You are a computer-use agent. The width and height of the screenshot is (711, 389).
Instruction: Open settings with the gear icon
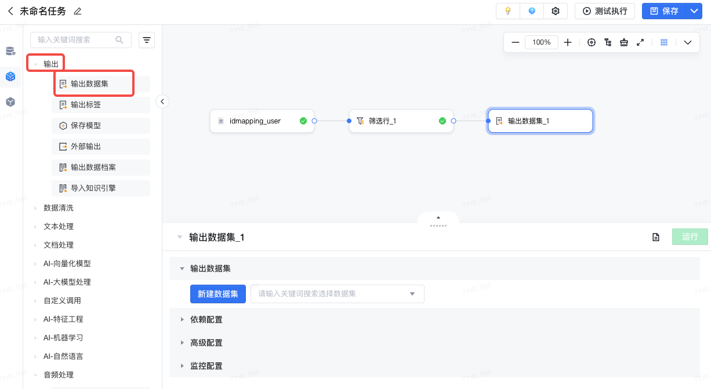pos(556,11)
